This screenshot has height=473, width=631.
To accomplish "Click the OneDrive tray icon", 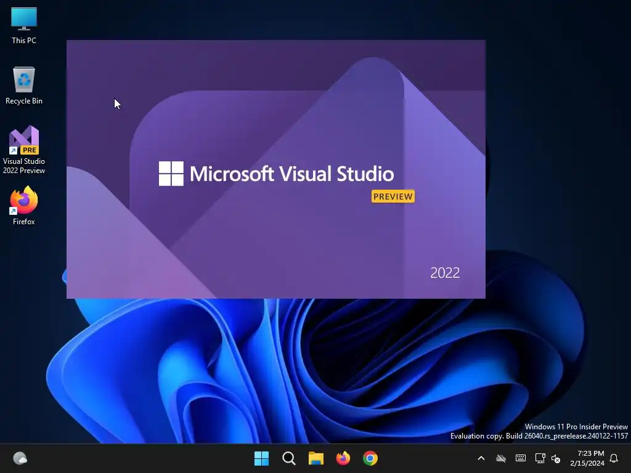I will click(x=500, y=458).
